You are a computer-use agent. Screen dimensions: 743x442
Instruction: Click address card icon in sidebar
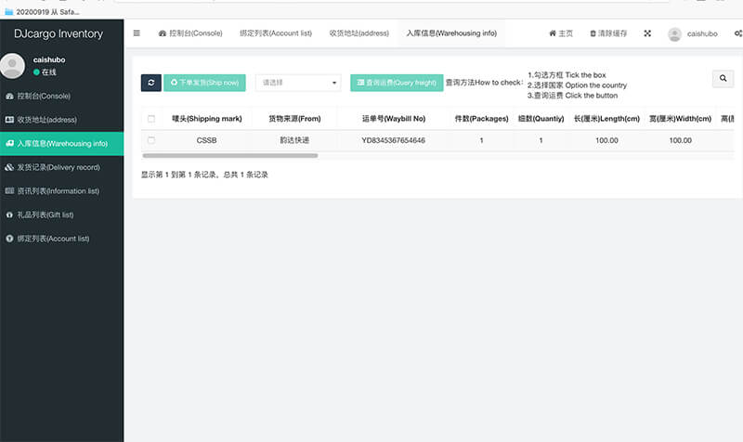coord(9,120)
